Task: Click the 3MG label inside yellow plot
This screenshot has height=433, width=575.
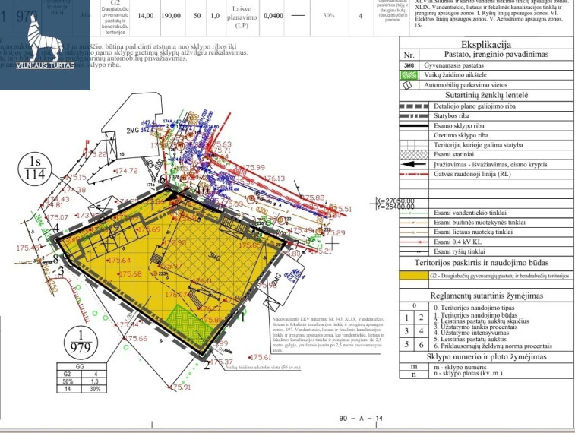Action: click(x=214, y=256)
